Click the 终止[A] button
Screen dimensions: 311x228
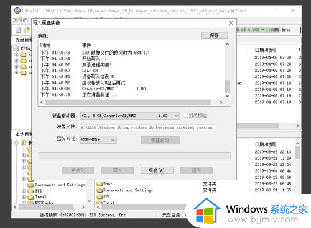(x=157, y=170)
